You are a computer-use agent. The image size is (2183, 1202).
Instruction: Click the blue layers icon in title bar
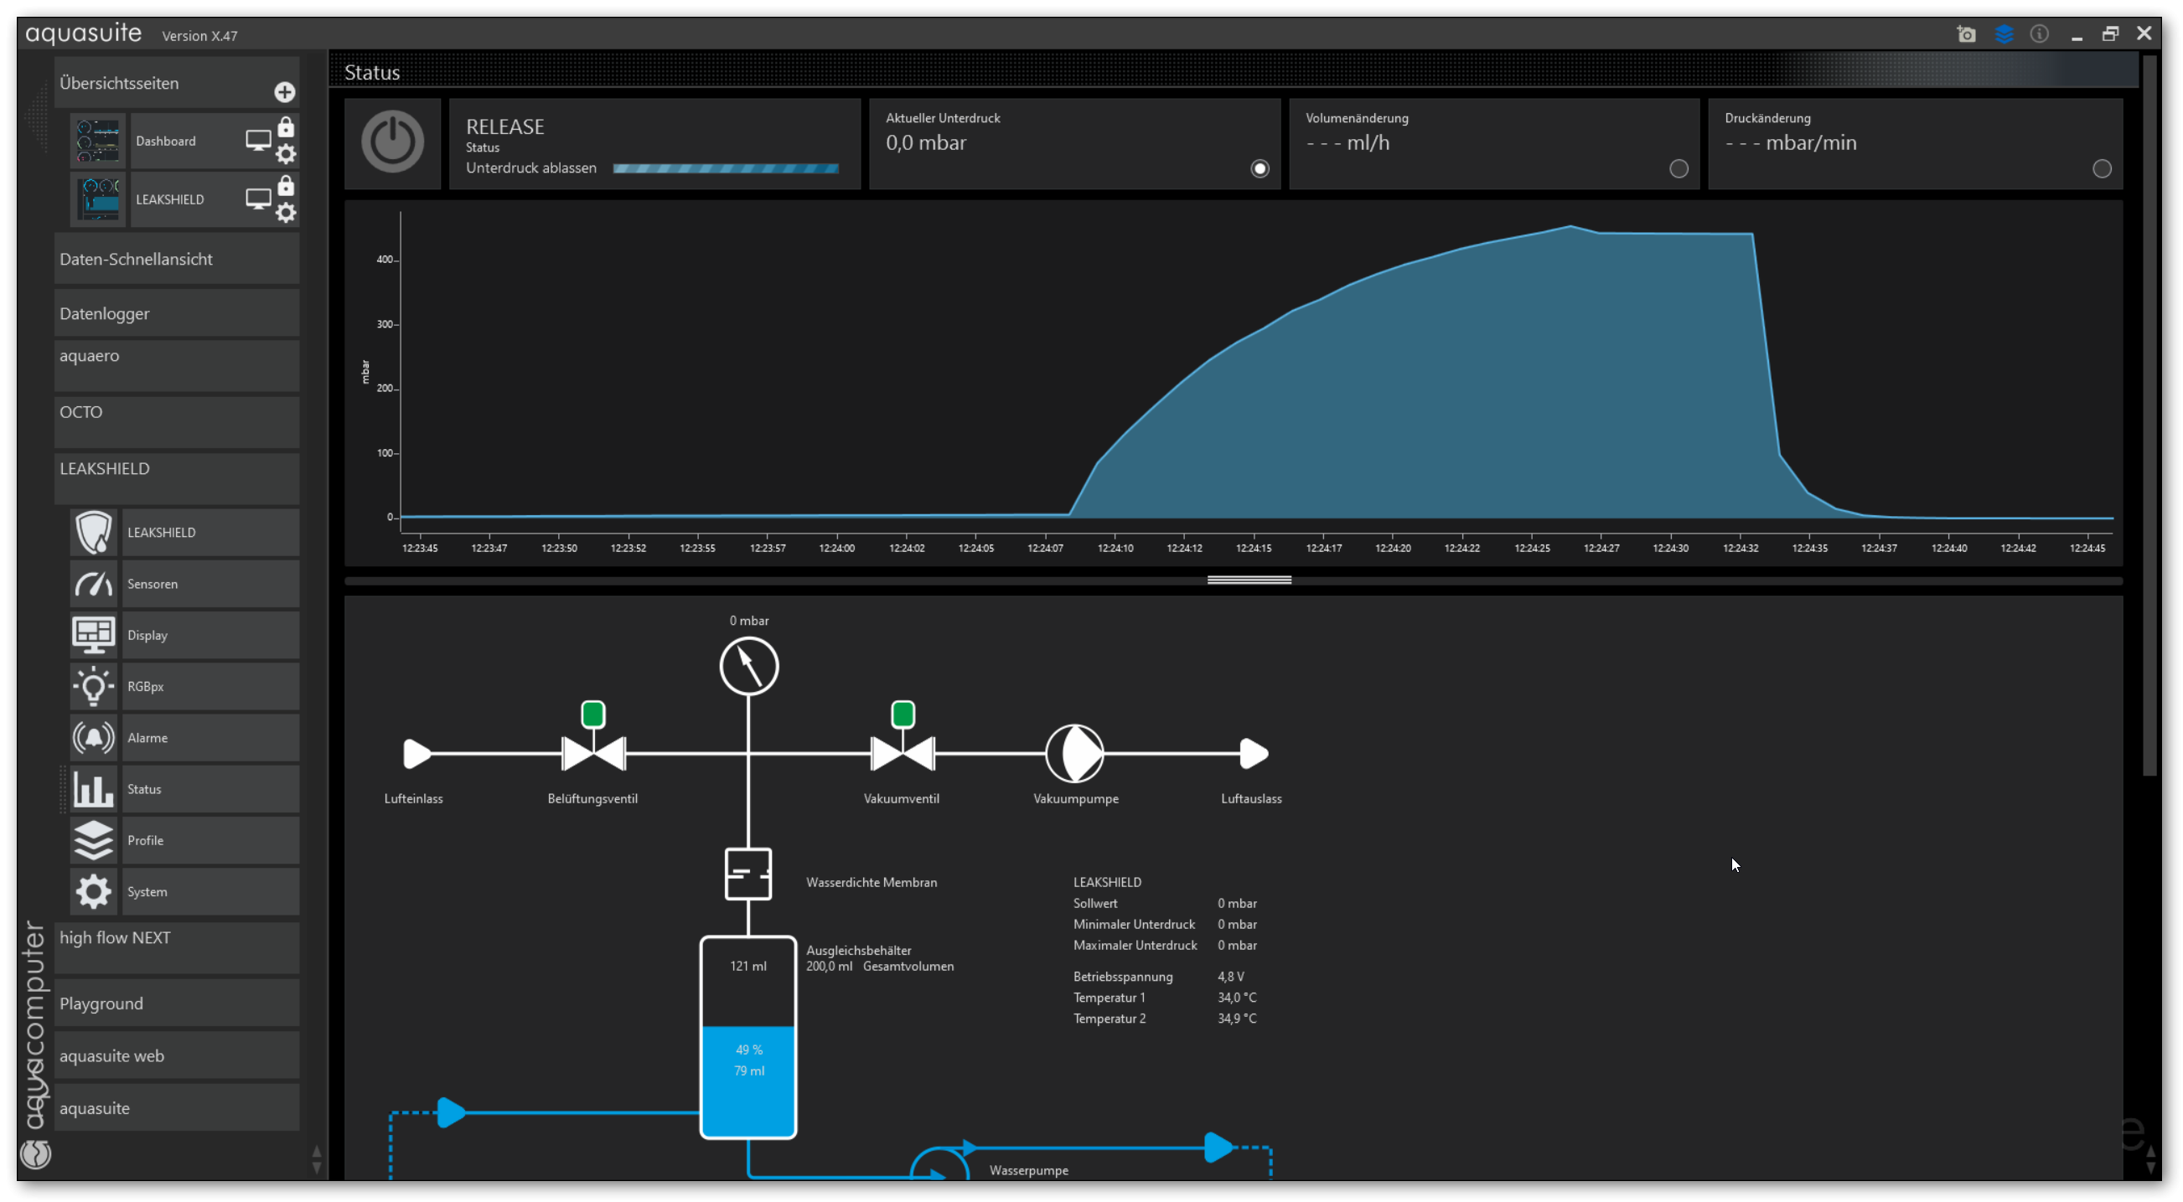pyautogui.click(x=2004, y=34)
